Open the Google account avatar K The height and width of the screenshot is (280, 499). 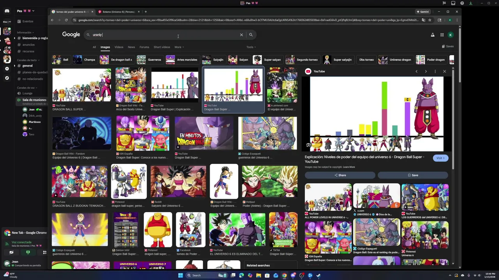pos(451,35)
